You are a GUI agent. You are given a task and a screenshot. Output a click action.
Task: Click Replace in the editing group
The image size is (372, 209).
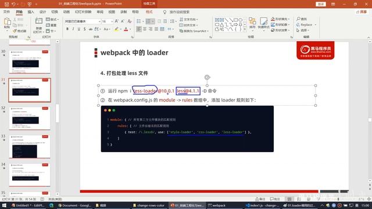point(306,24)
